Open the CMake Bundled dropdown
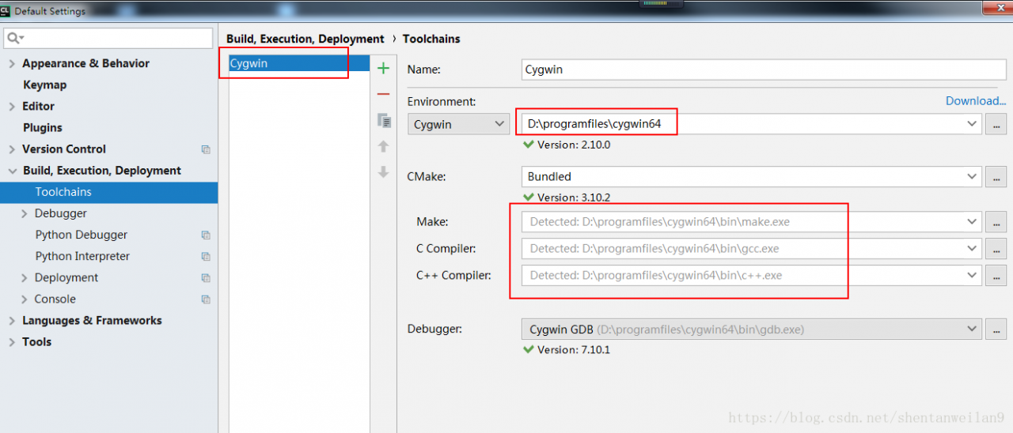This screenshot has width=1013, height=433. click(972, 177)
